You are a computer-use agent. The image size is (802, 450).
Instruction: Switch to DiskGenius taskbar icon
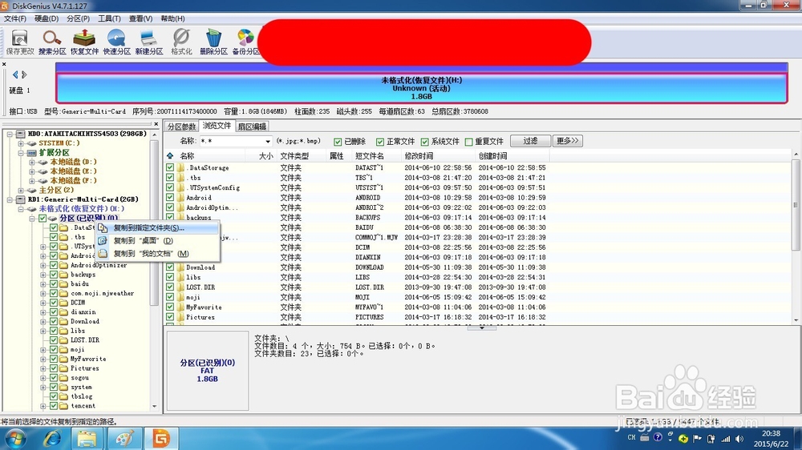coord(160,438)
